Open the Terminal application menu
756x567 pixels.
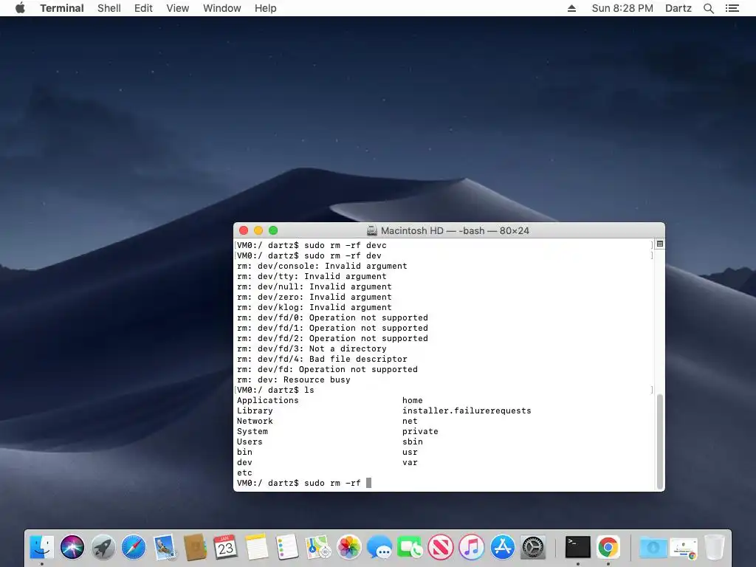click(62, 8)
